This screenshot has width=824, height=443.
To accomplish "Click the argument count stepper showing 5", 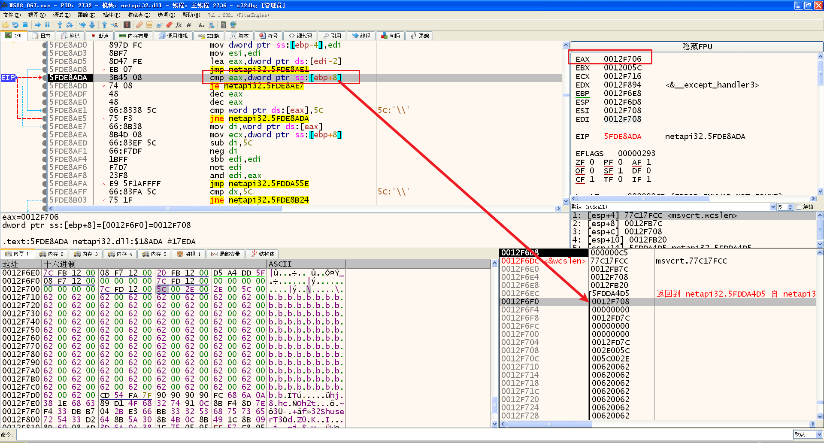I will [785, 207].
